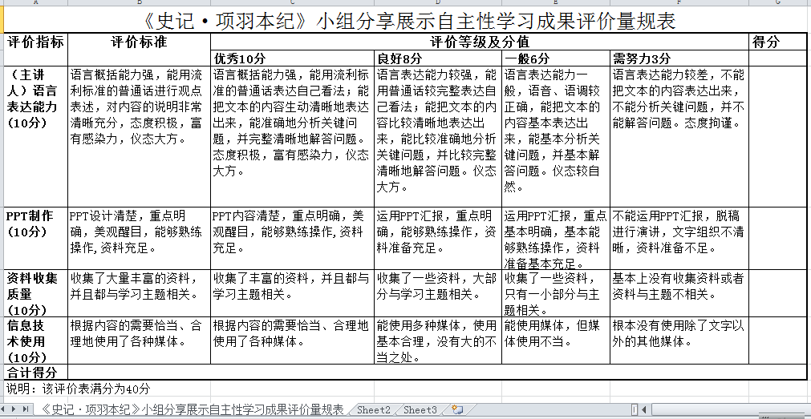Select cell starting with 语言表达能力较强
The height and width of the screenshot is (419, 811).
[x=437, y=136]
